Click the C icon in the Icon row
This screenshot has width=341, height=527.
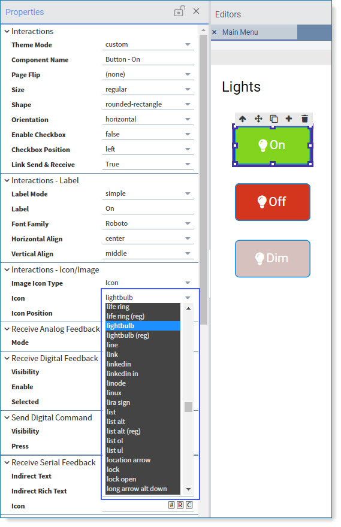(189, 505)
